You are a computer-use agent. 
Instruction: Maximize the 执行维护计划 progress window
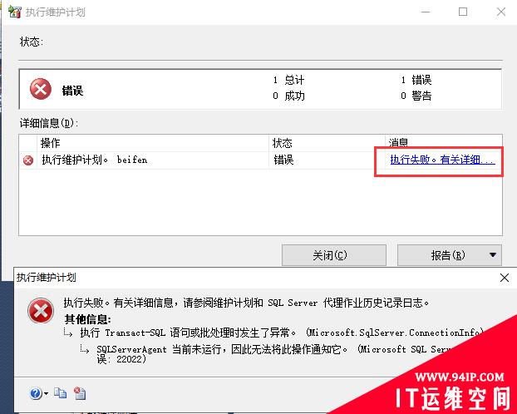point(463,12)
